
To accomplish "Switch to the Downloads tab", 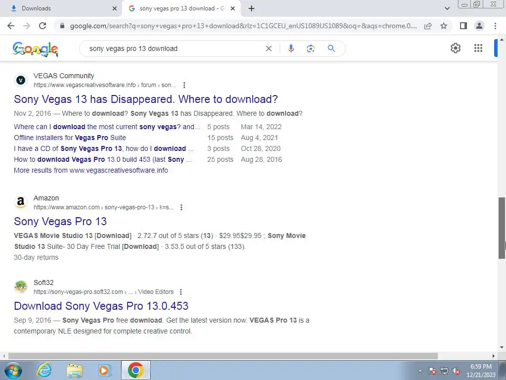I will (61, 8).
